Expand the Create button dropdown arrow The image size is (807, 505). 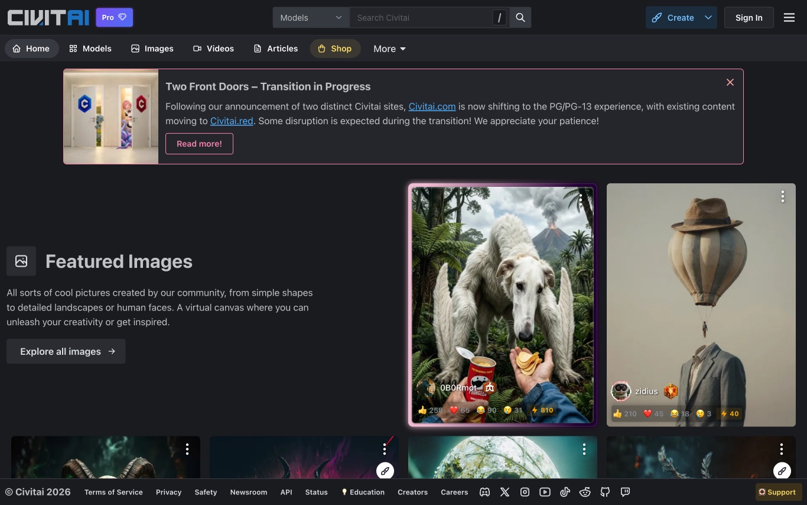point(708,18)
